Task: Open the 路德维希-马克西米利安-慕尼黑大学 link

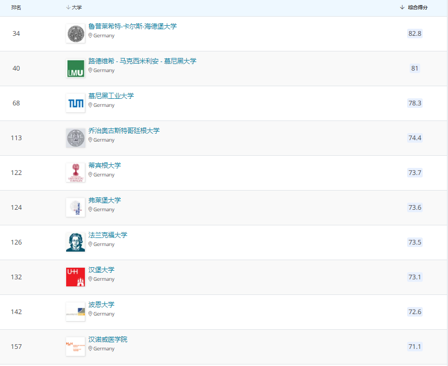Action: 142,61
